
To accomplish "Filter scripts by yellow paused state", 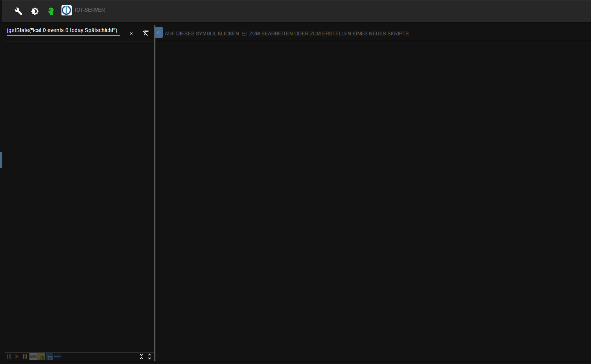I will tap(25, 356).
